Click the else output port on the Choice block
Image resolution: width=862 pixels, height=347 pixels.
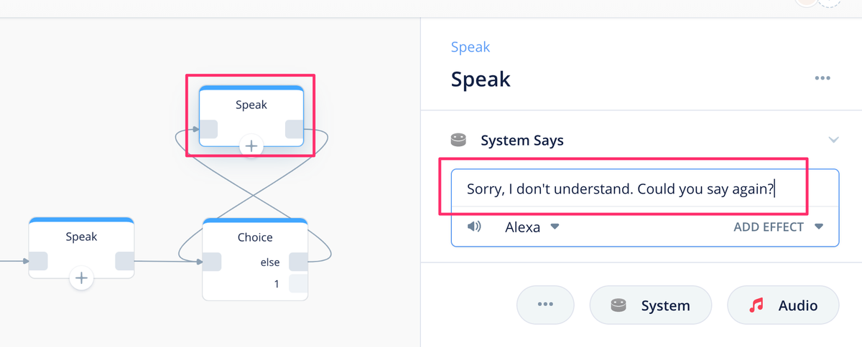[x=298, y=262]
